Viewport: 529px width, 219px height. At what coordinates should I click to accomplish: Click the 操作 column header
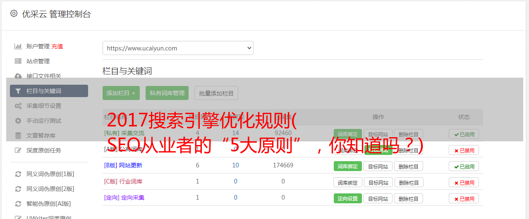click(378, 117)
